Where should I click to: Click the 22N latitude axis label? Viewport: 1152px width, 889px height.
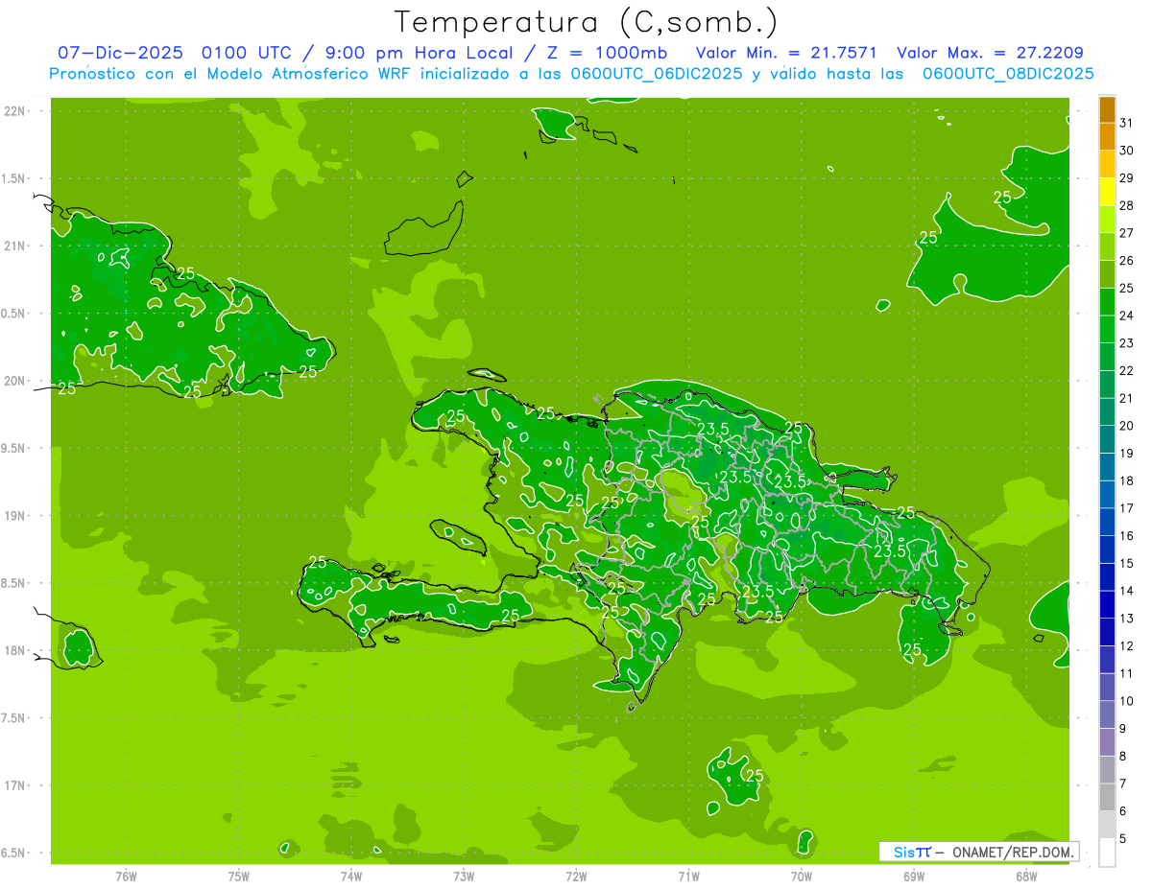(14, 111)
